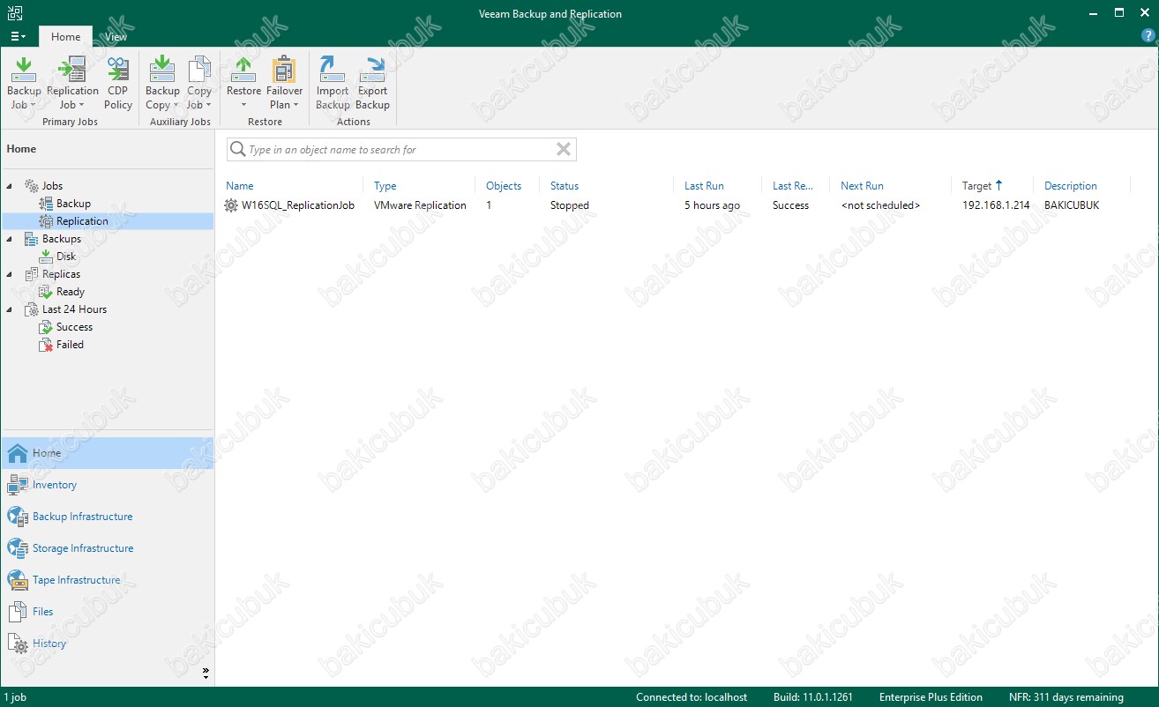Click the Disk icon under Backups
Viewport: 1159px width, 707px height.
46,257
